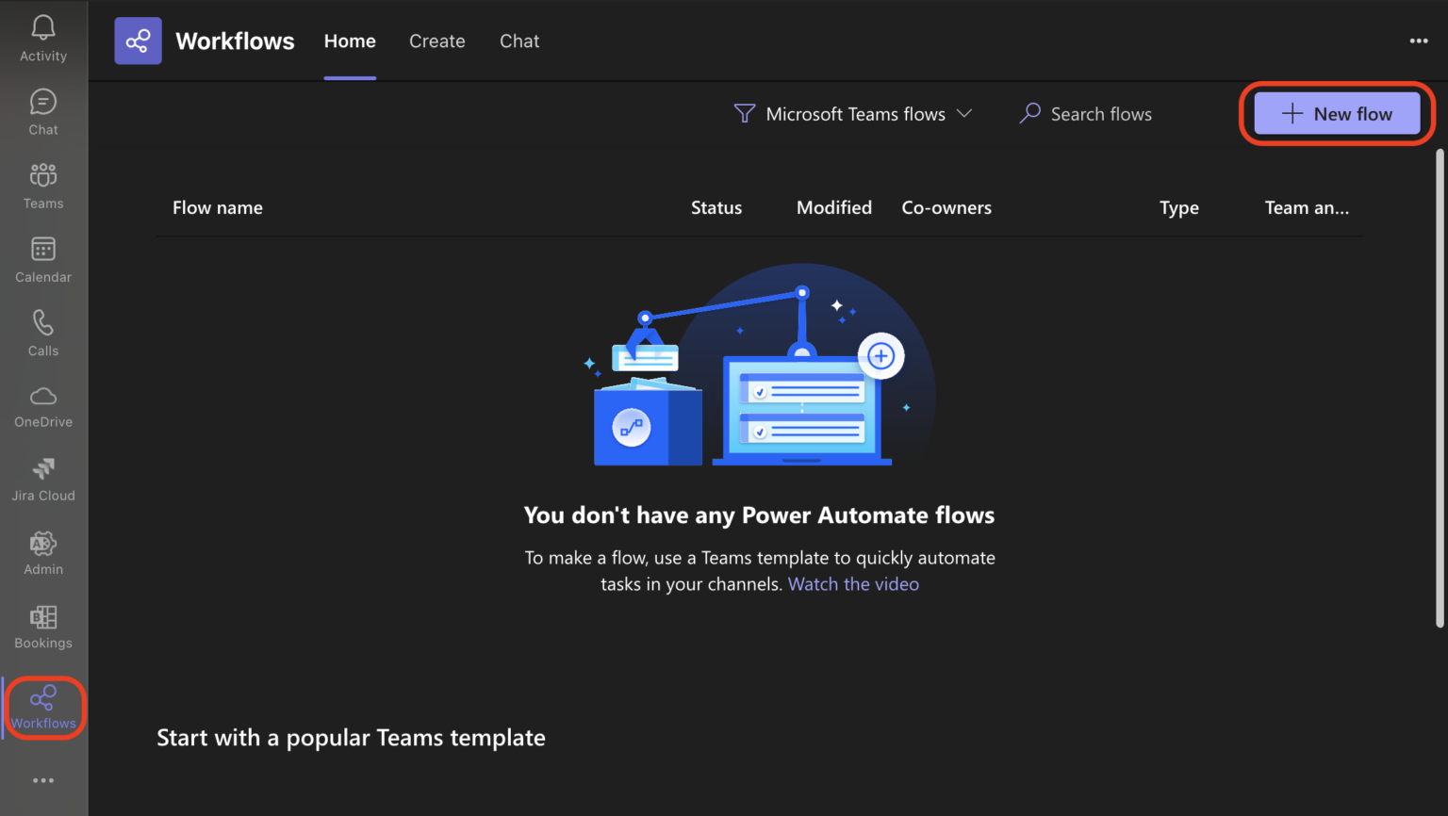Show more apps via sidebar ellipsis
Image resolution: width=1448 pixels, height=816 pixels.
[43, 780]
